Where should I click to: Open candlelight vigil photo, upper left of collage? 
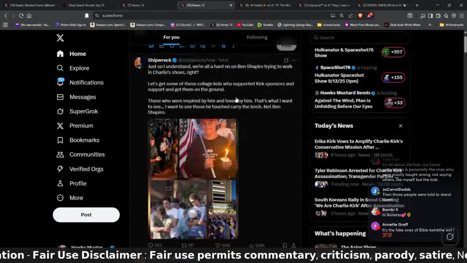click(163, 149)
